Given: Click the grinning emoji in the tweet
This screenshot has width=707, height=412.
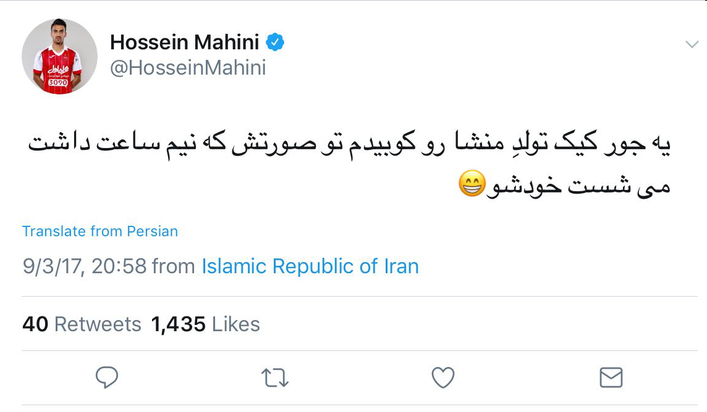Looking at the screenshot, I should click(x=471, y=184).
